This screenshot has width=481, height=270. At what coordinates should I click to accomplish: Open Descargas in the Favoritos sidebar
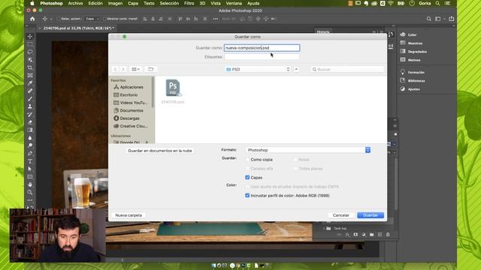point(129,118)
